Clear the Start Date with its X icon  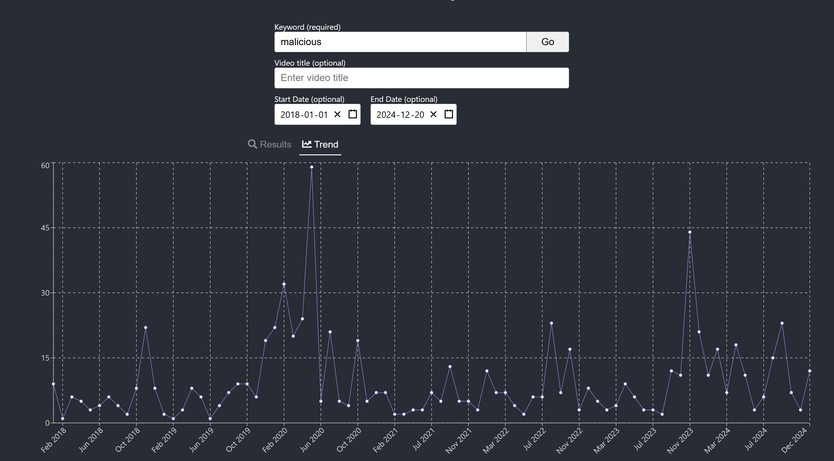click(337, 114)
